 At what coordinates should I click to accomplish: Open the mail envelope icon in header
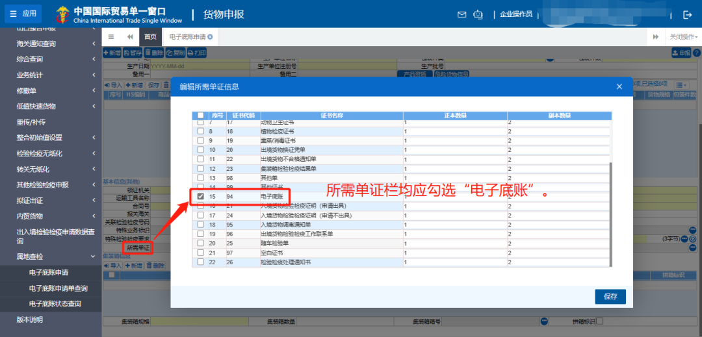[x=462, y=14]
